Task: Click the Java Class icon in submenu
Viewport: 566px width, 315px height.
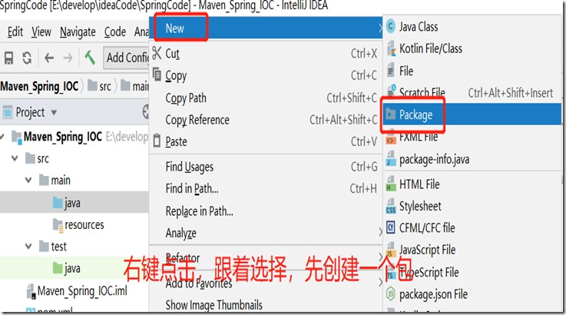Action: pos(391,26)
